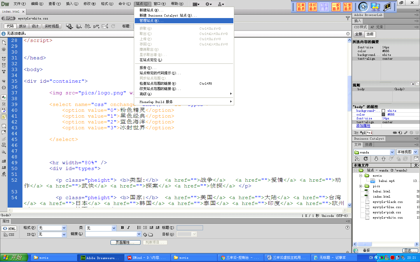Open 高级 submenu
The image size is (420, 262).
pyautogui.click(x=184, y=94)
